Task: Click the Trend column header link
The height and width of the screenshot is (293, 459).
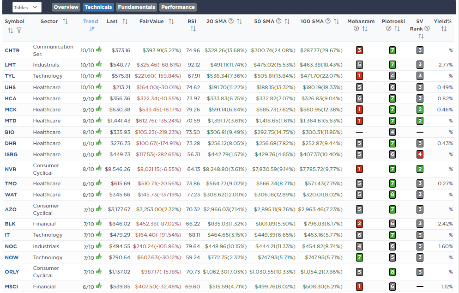Action: 91,21
